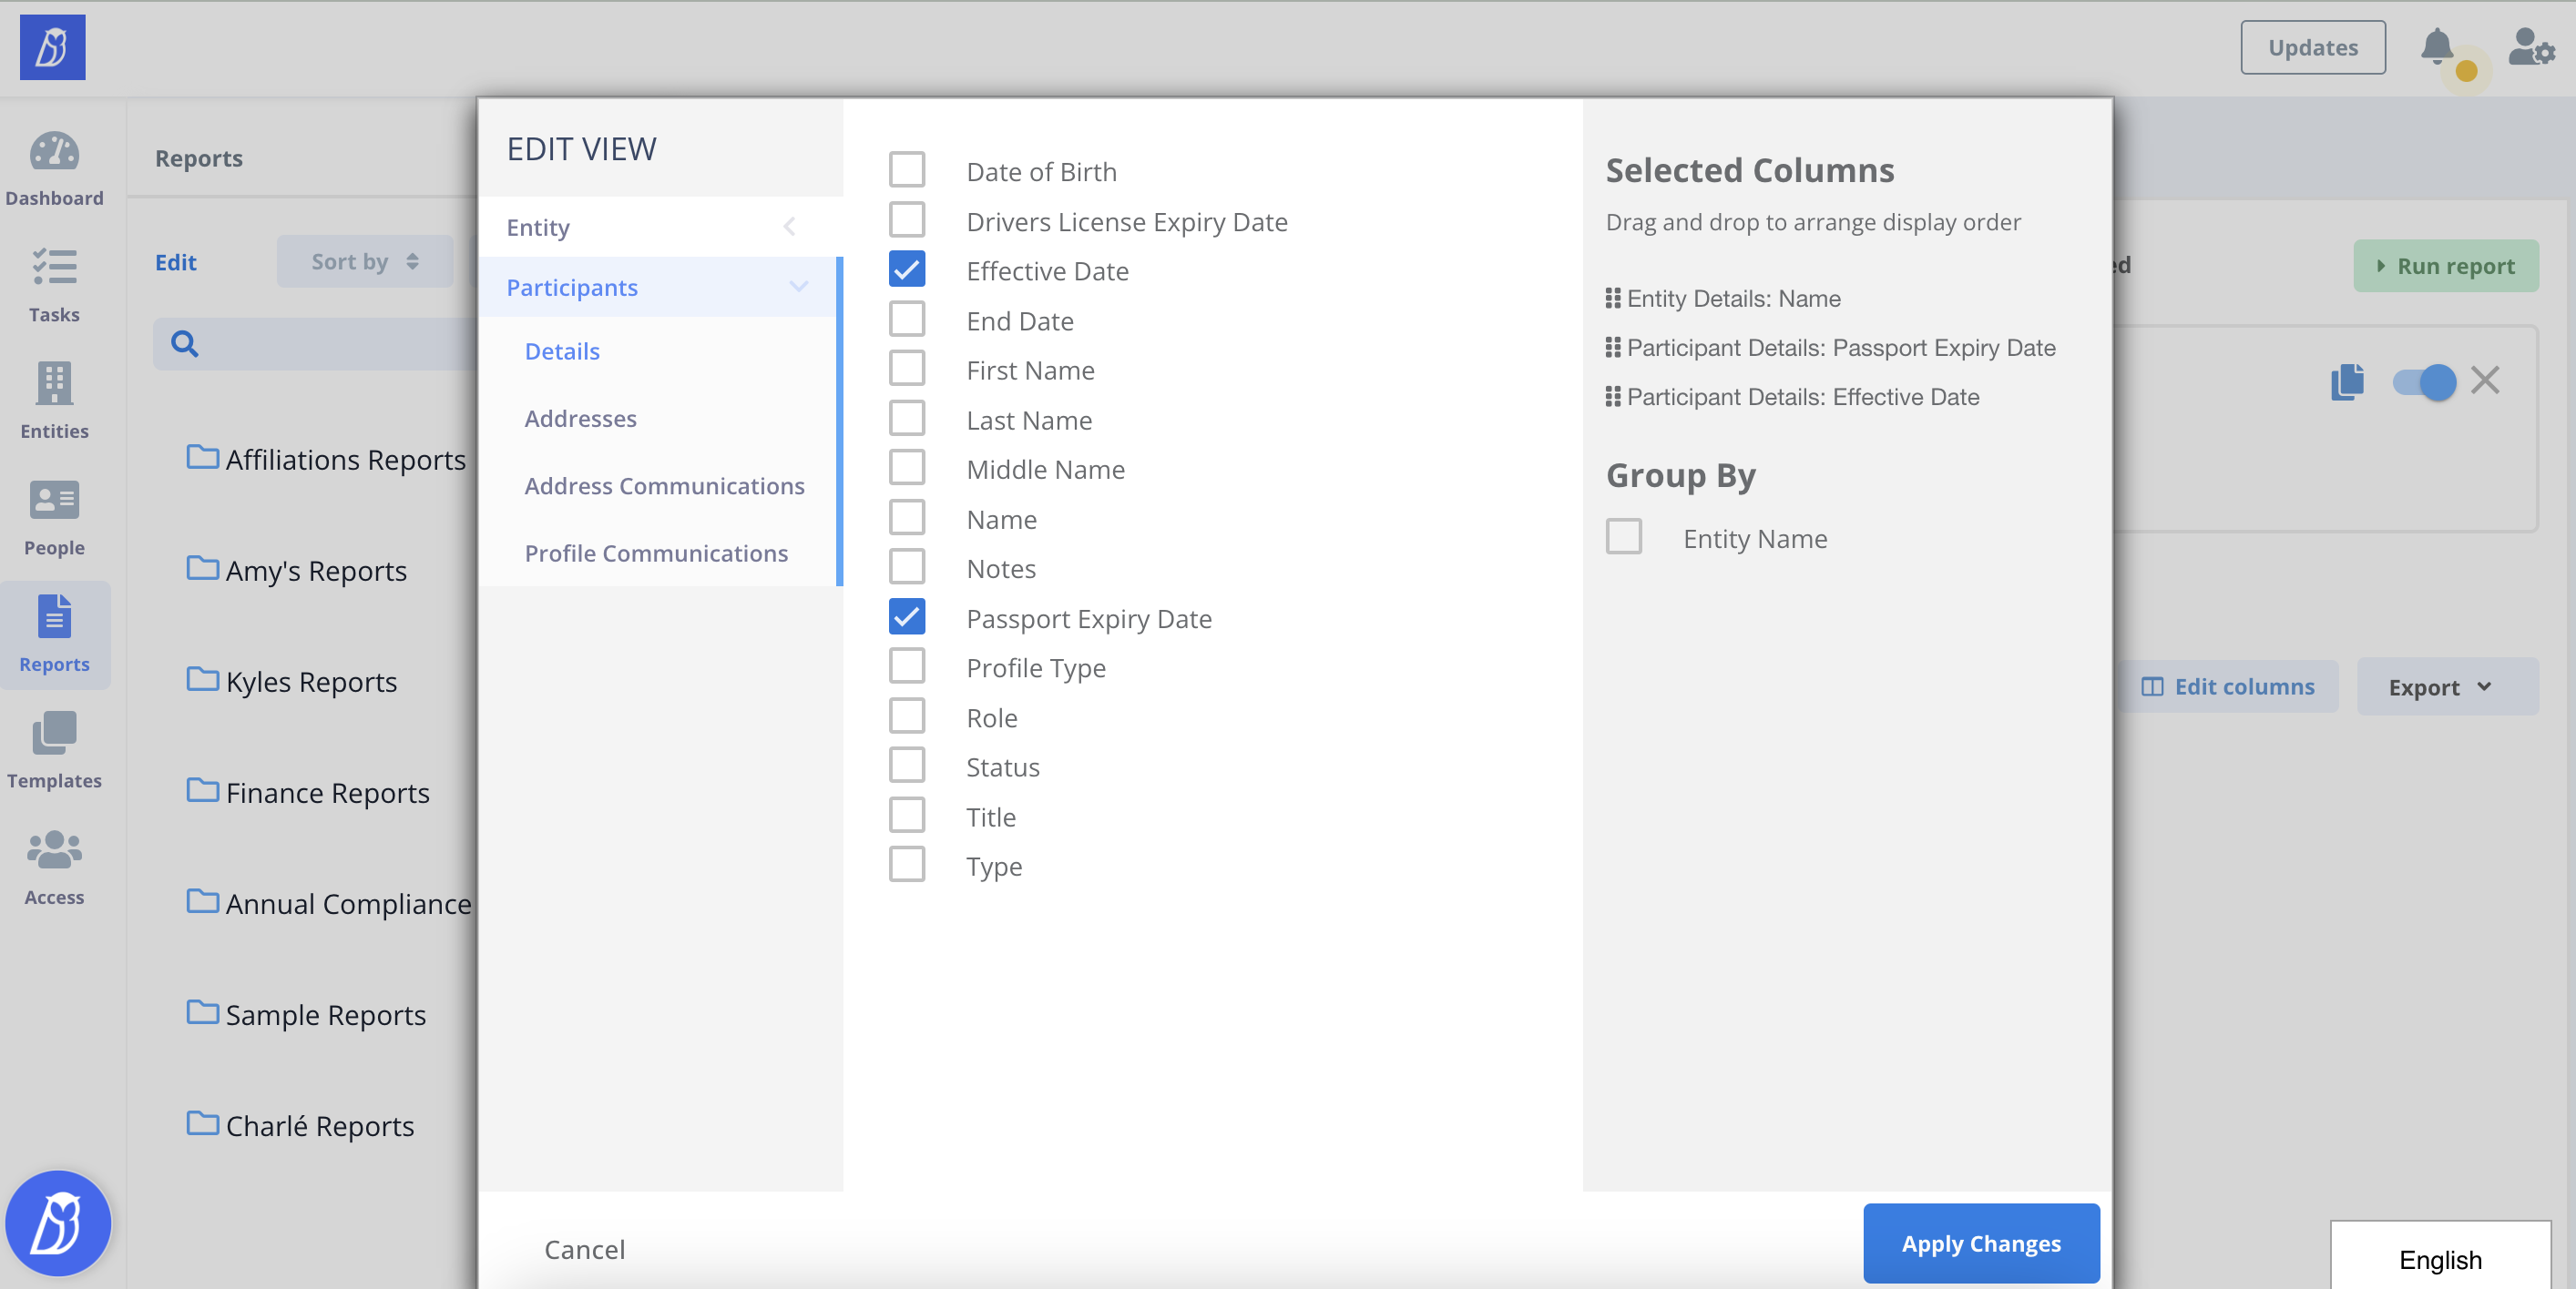Click drag handle for Effective Date column
2576x1289 pixels.
pyautogui.click(x=1612, y=397)
